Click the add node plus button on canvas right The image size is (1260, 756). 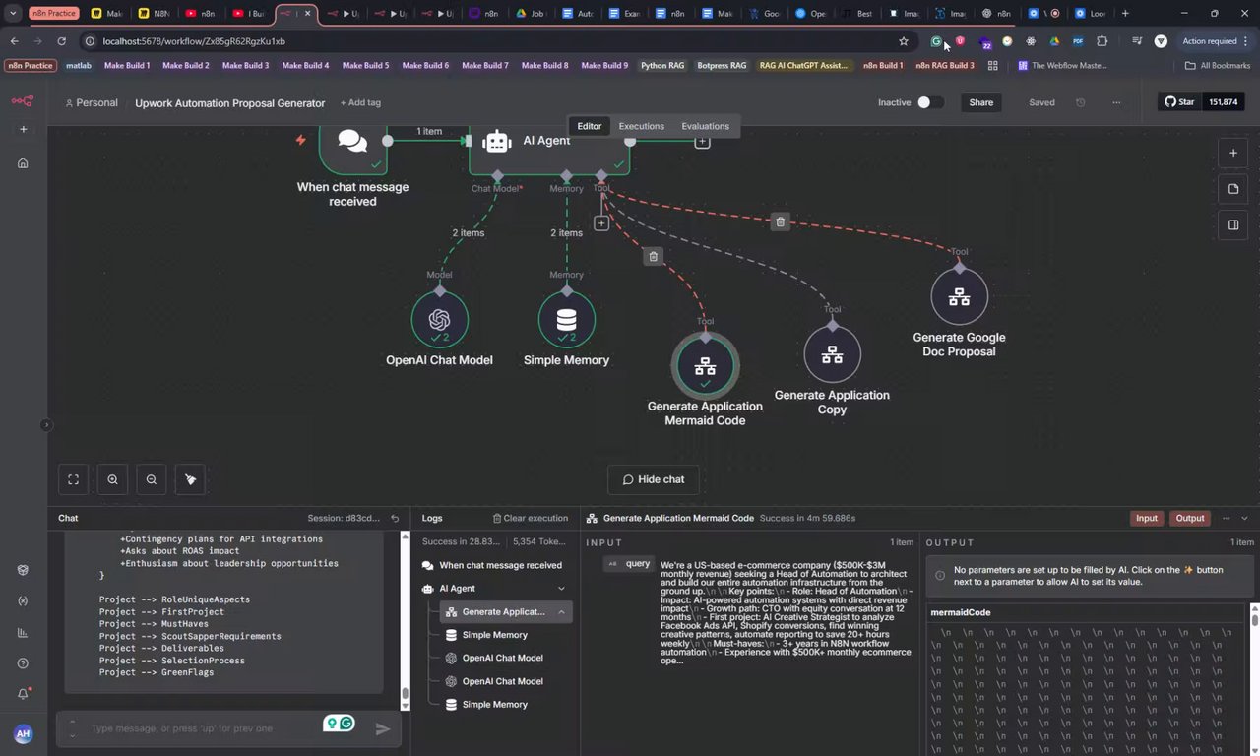tap(1233, 153)
